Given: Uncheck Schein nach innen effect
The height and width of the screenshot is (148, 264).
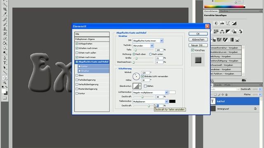Looking at the screenshot, I should click(x=77, y=57).
